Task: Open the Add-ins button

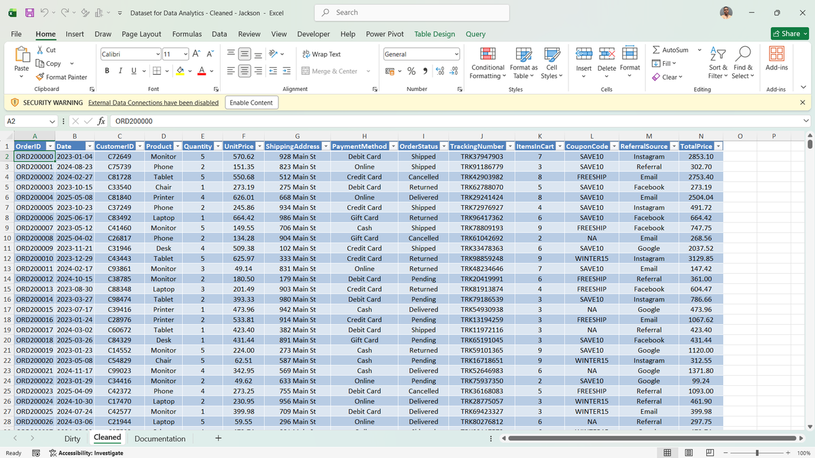Action: pos(776,59)
